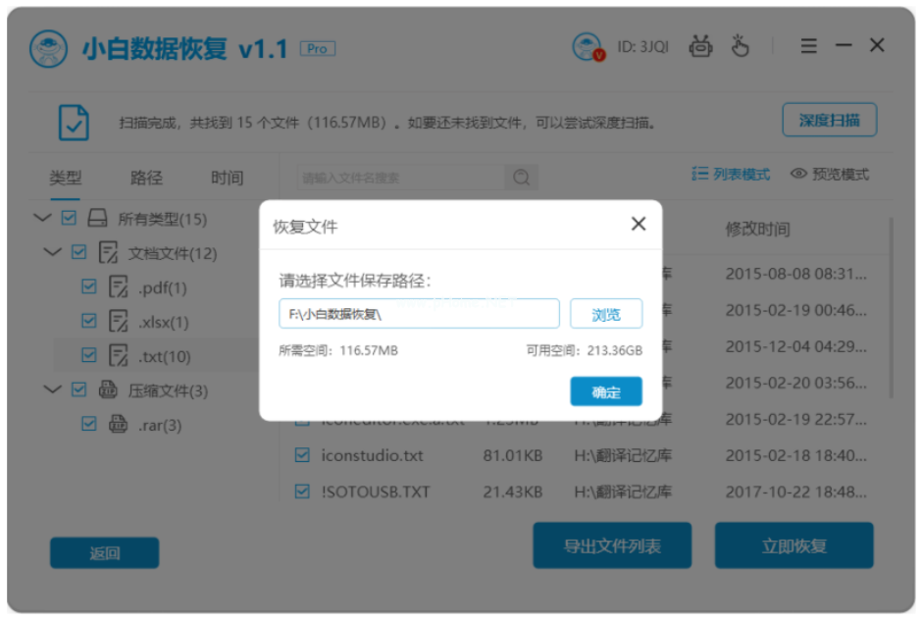Collapse the 文档文件(12) tree node
Viewport: 922px width, 622px height.
[52, 253]
